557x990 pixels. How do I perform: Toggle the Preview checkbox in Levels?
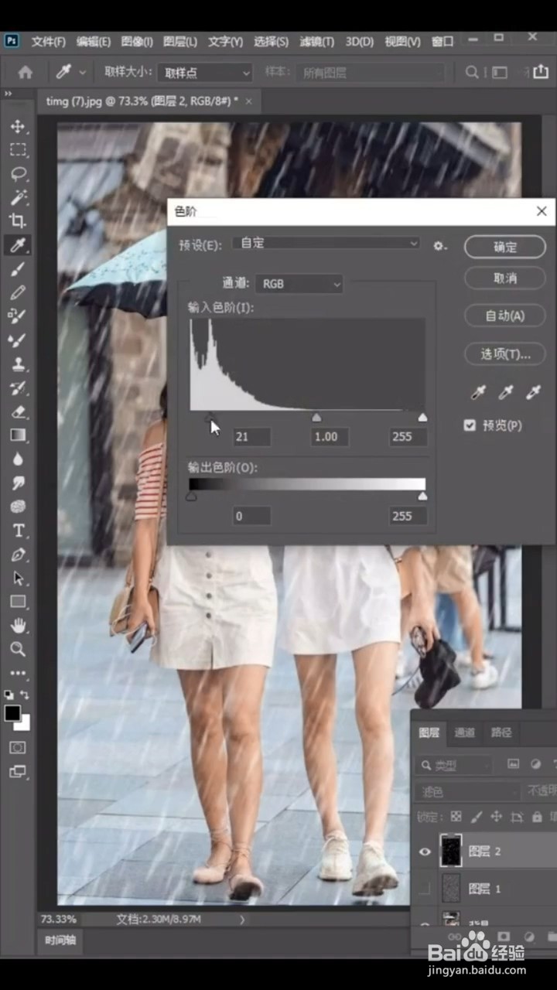point(470,425)
